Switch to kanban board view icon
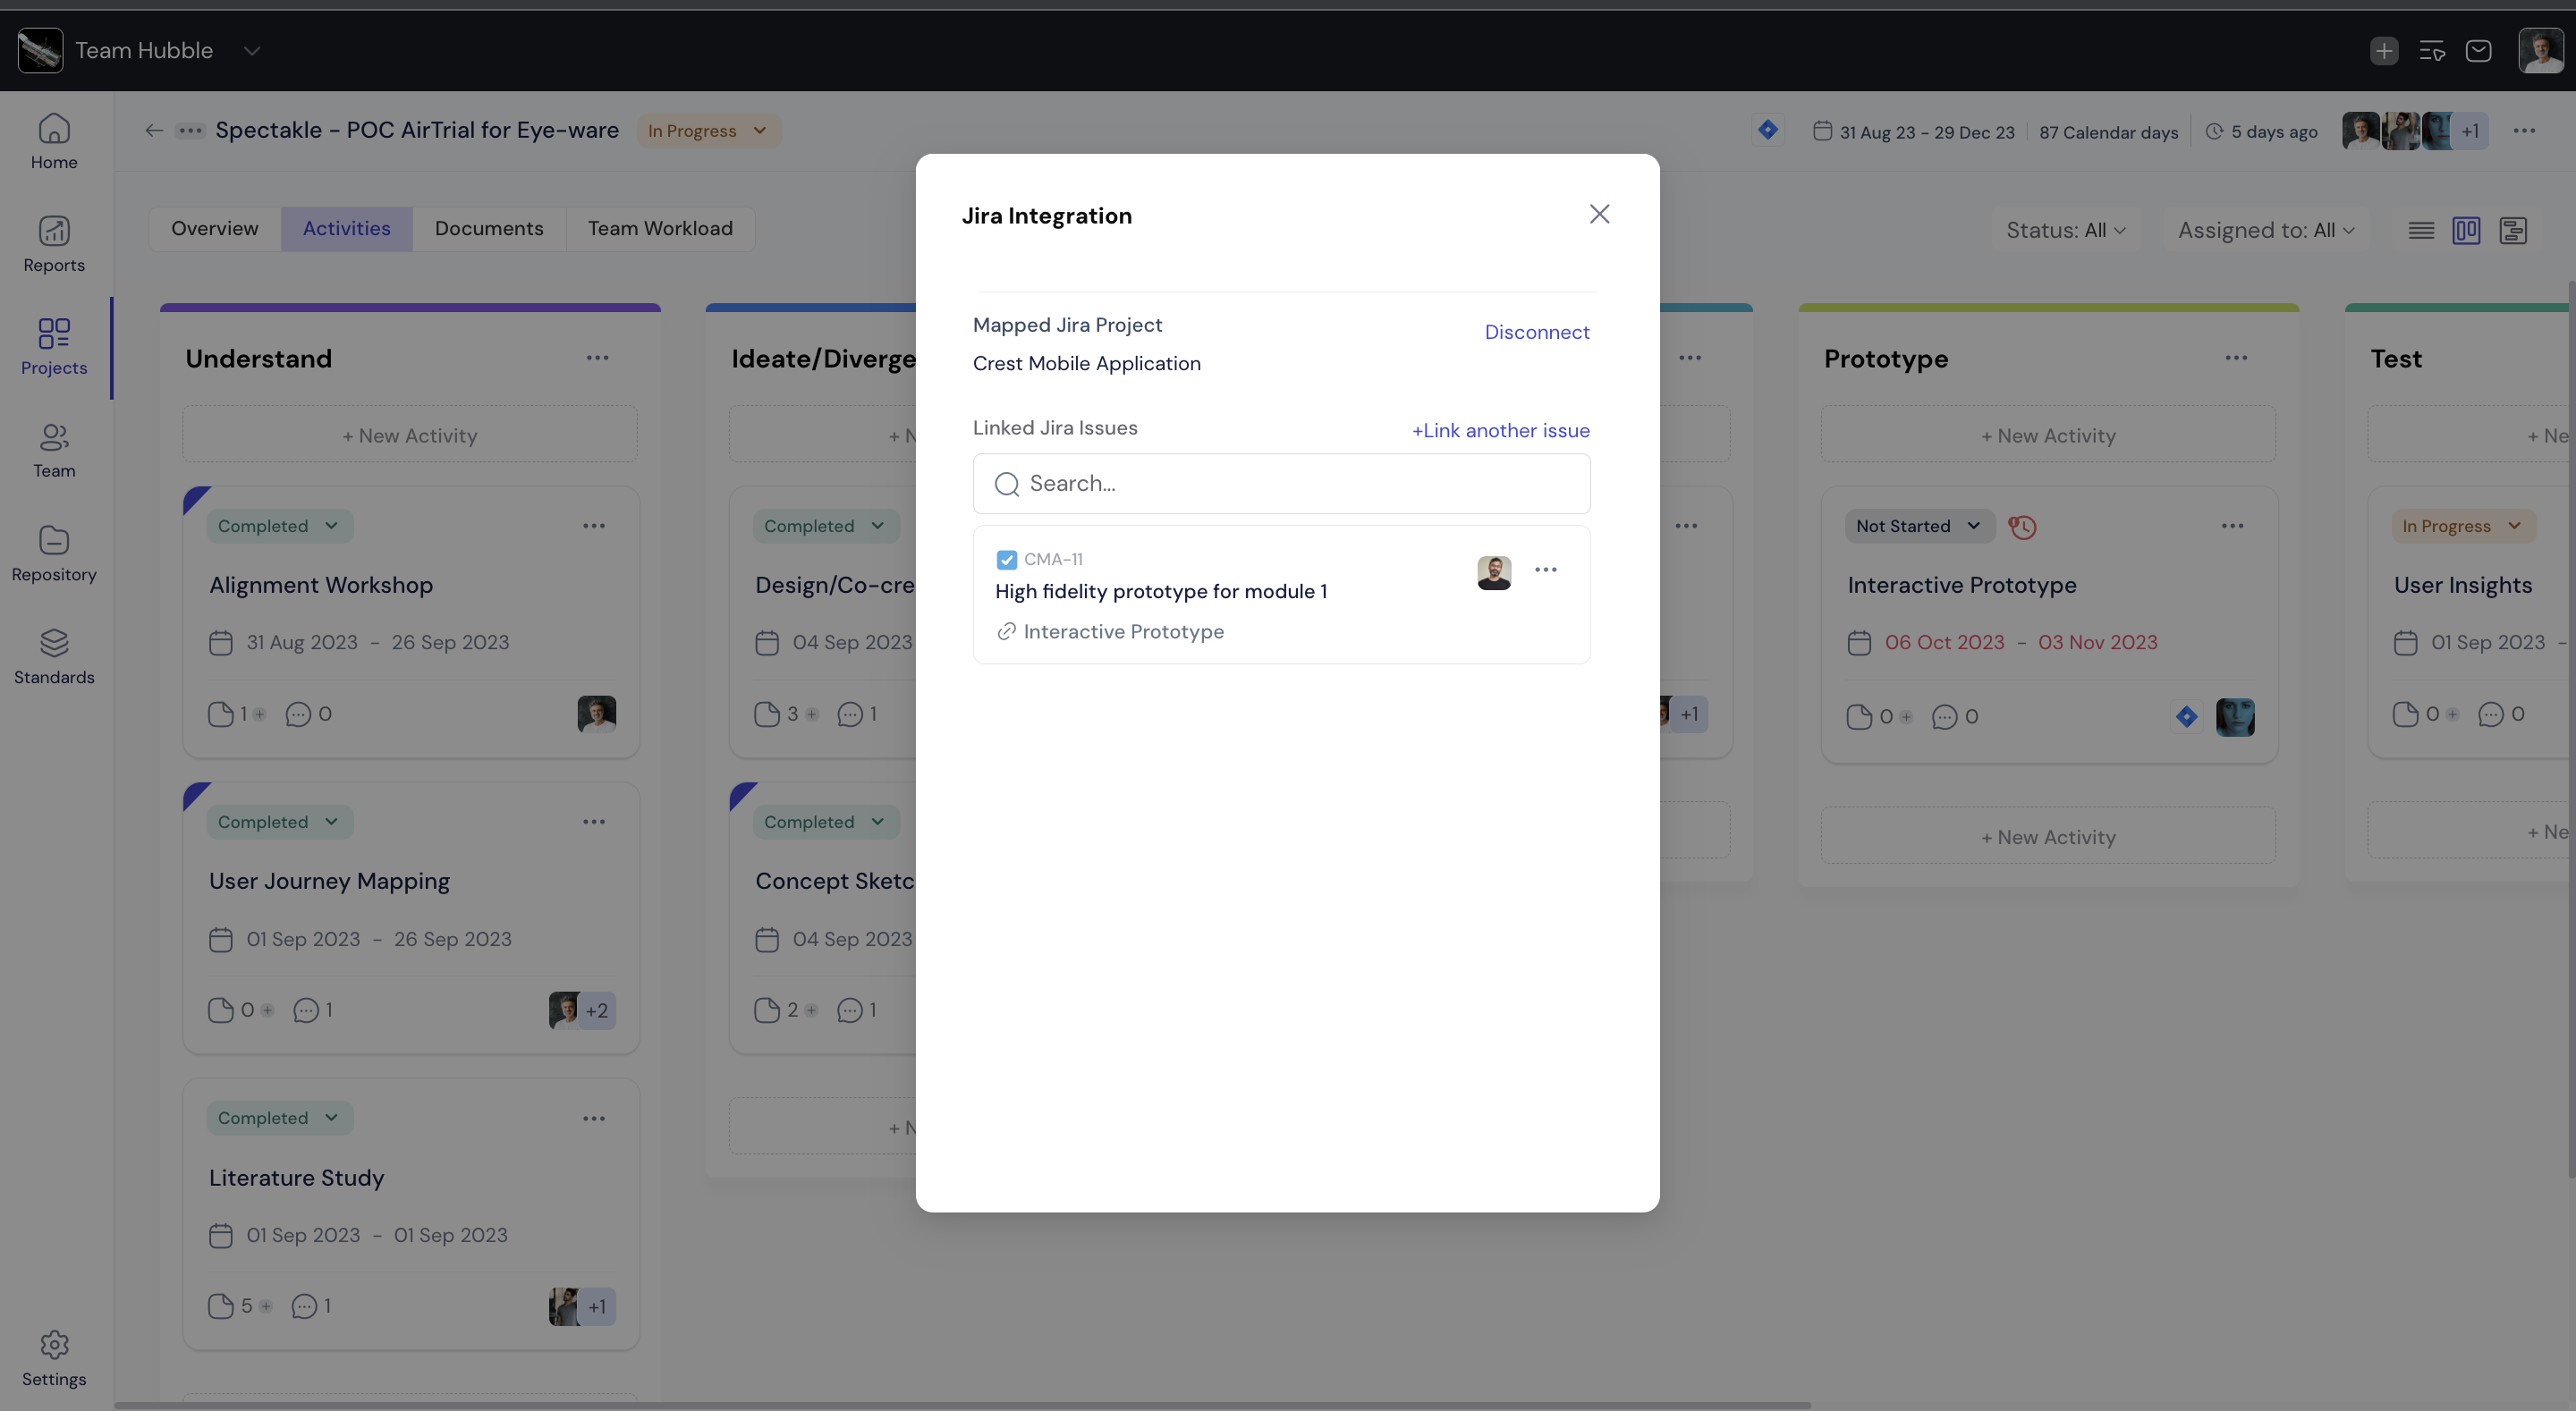This screenshot has width=2576, height=1411. pos(2466,231)
